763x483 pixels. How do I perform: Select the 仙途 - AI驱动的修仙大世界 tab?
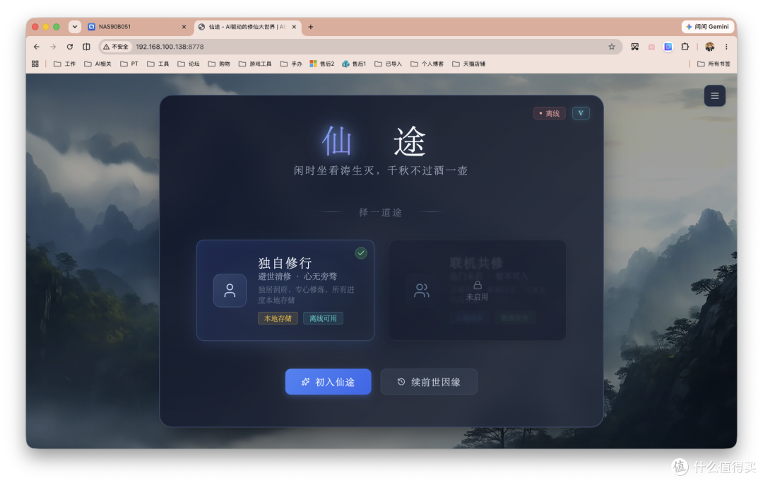247,27
